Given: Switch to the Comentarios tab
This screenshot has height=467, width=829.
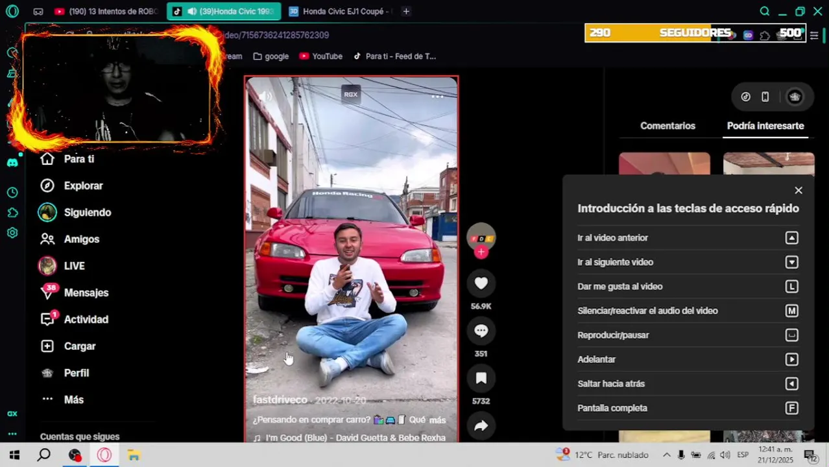Looking at the screenshot, I should [667, 126].
